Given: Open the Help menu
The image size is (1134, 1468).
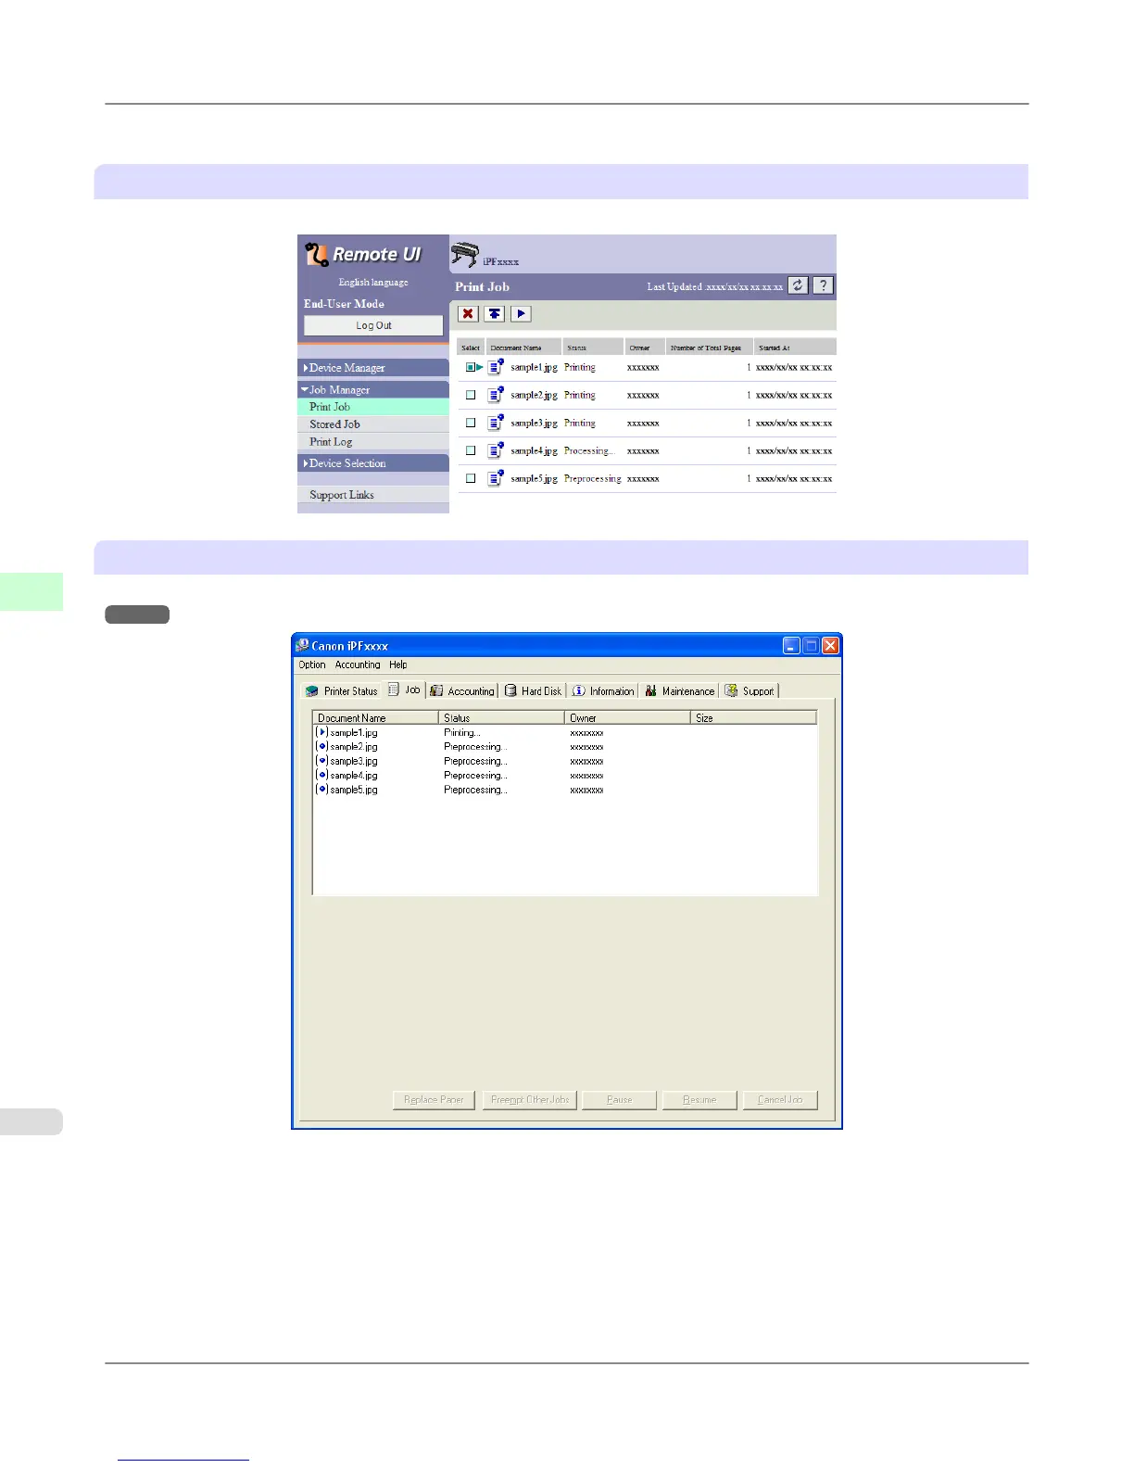Looking at the screenshot, I should click(398, 664).
